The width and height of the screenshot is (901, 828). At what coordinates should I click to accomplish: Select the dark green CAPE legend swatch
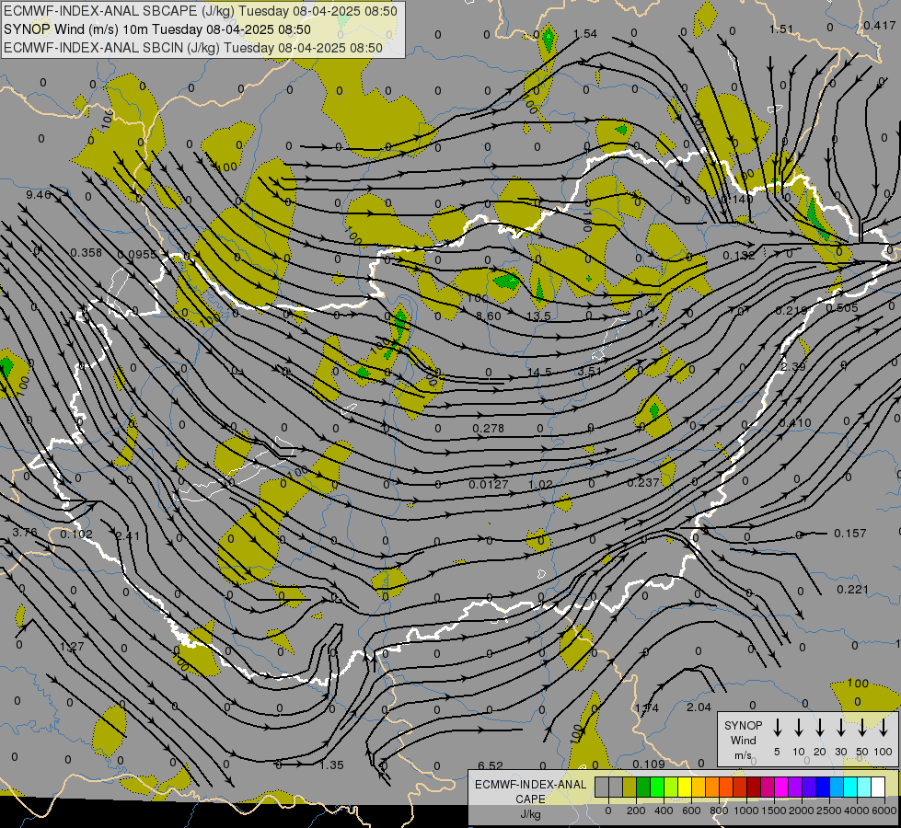(x=643, y=788)
